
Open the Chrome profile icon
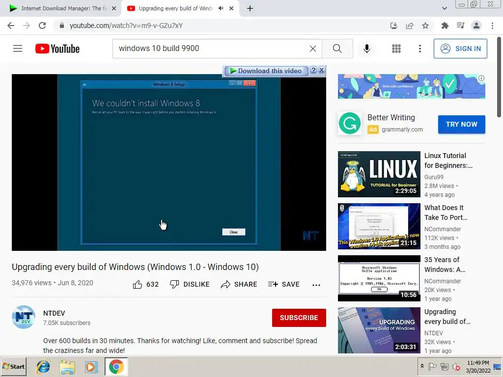tap(476, 26)
